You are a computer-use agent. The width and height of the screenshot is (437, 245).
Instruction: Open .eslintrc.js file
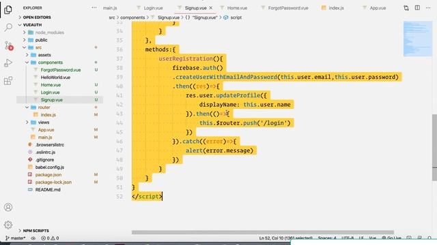coord(45,152)
